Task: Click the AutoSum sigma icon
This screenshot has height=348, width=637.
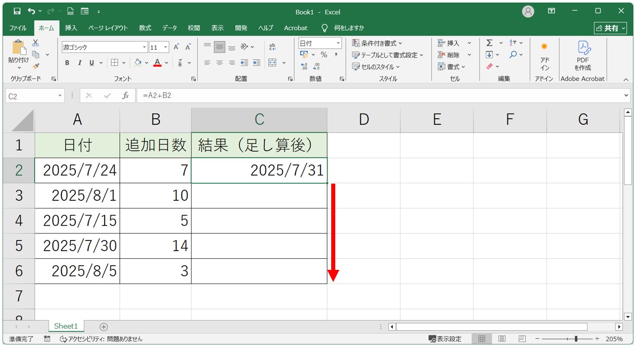Action: (x=489, y=43)
